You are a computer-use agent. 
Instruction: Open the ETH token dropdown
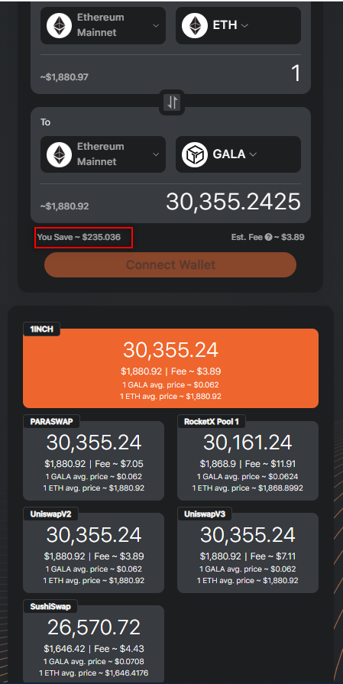click(x=238, y=25)
